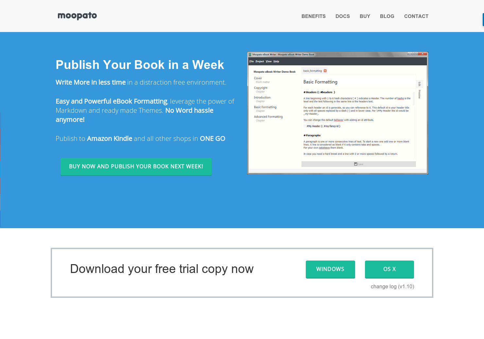Click BUY NOW AND PUBLISH YOUR BOOK button
This screenshot has height=339, width=484.
[136, 166]
